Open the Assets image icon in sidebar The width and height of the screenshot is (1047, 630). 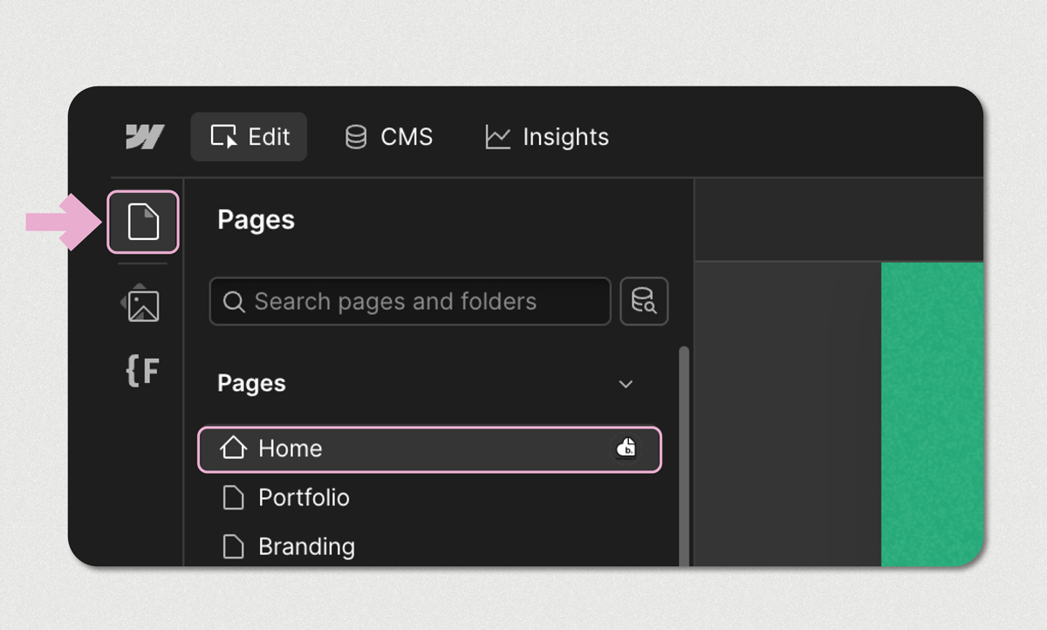point(142,305)
